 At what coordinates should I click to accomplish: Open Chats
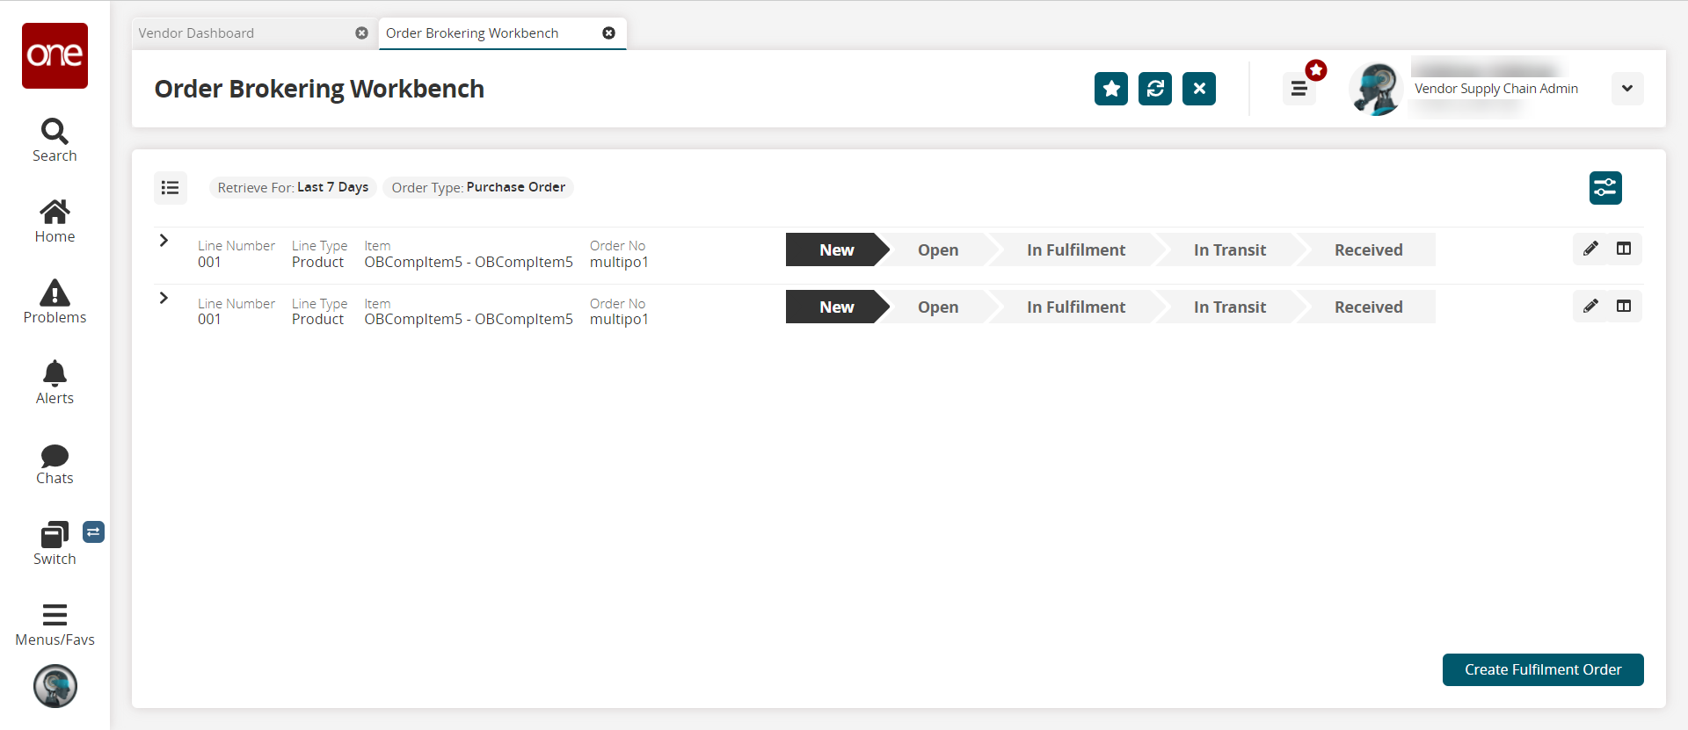pyautogui.click(x=55, y=464)
